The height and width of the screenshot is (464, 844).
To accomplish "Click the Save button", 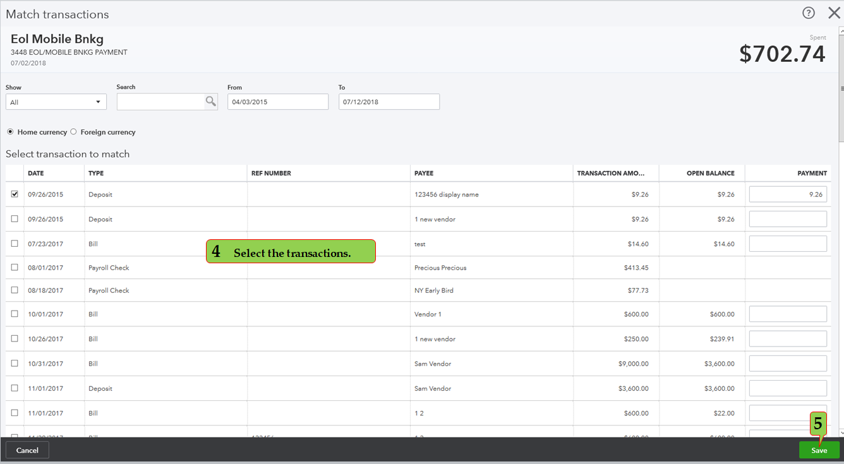I will (819, 450).
